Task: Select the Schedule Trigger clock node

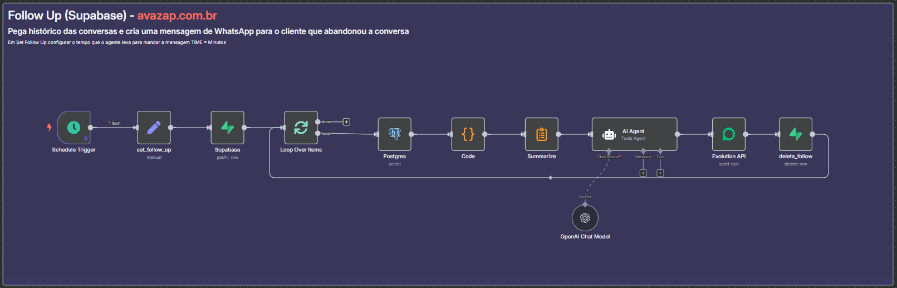Action: 73,128
